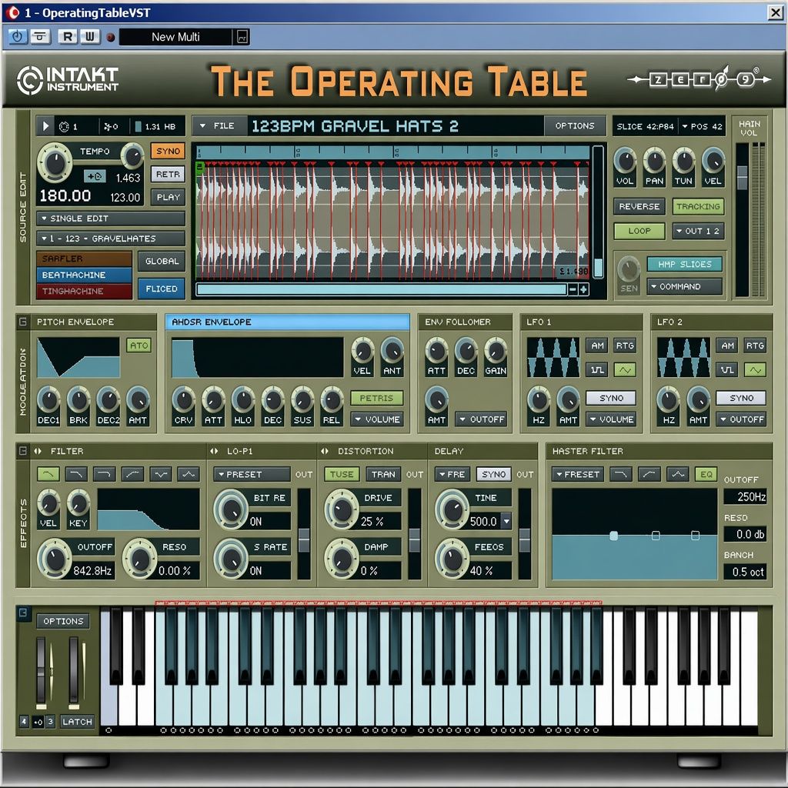The height and width of the screenshot is (788, 788).
Task: Click the SLICED button
Action: coord(162,289)
